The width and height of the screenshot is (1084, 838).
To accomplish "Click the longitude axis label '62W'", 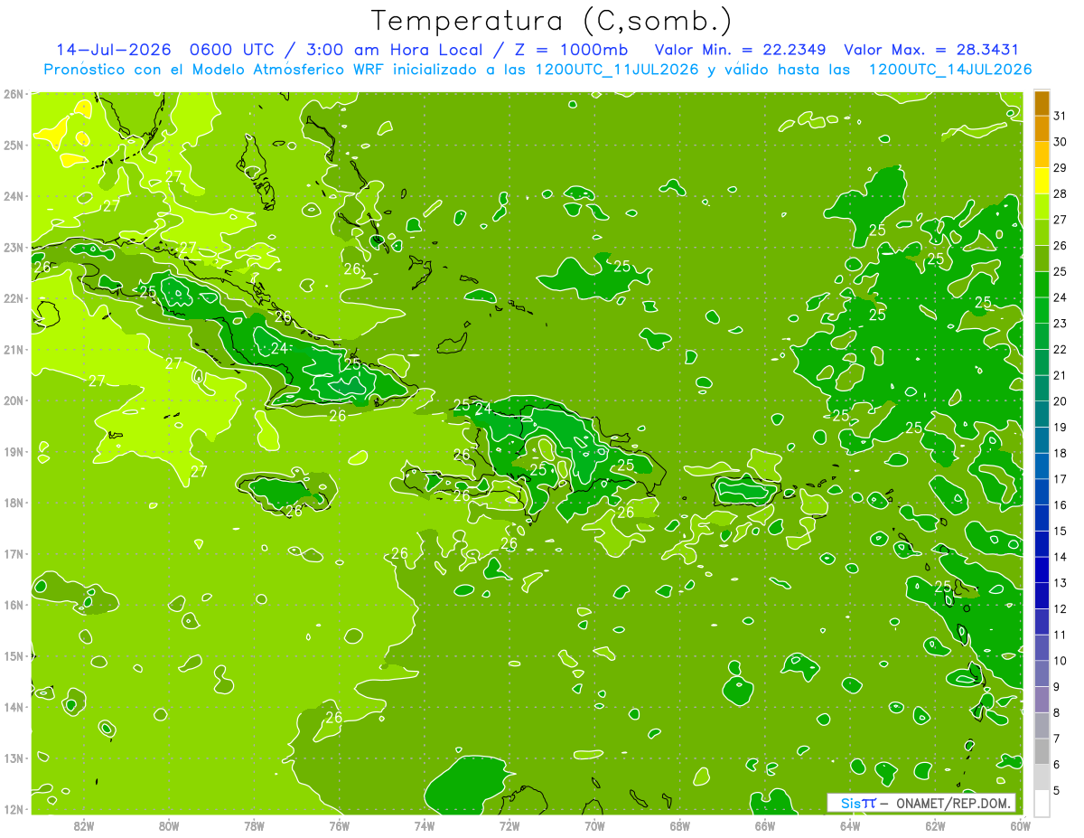I will 935,825.
